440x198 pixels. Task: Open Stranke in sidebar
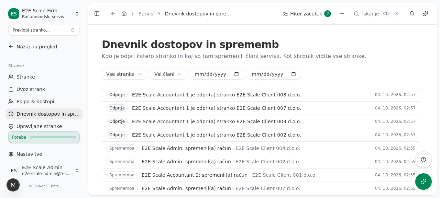point(44,77)
